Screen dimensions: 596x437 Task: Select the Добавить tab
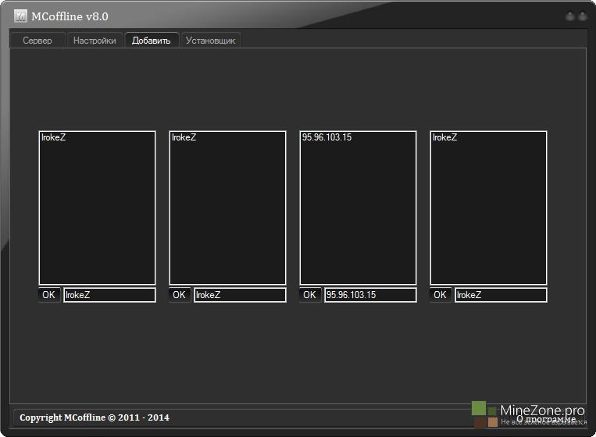click(x=151, y=41)
